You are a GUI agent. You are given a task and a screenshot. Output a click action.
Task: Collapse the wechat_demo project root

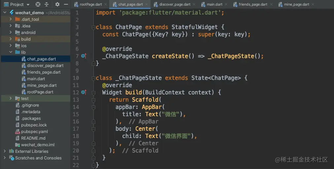pyautogui.click(x=5, y=13)
